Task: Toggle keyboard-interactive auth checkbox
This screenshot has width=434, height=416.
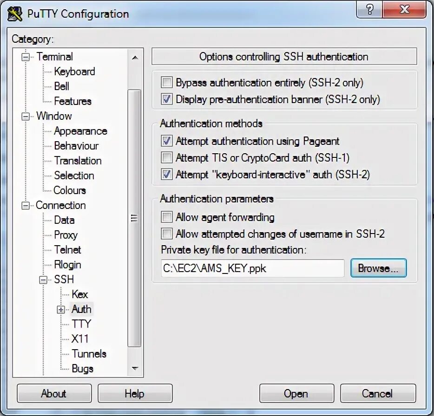Action: click(167, 174)
